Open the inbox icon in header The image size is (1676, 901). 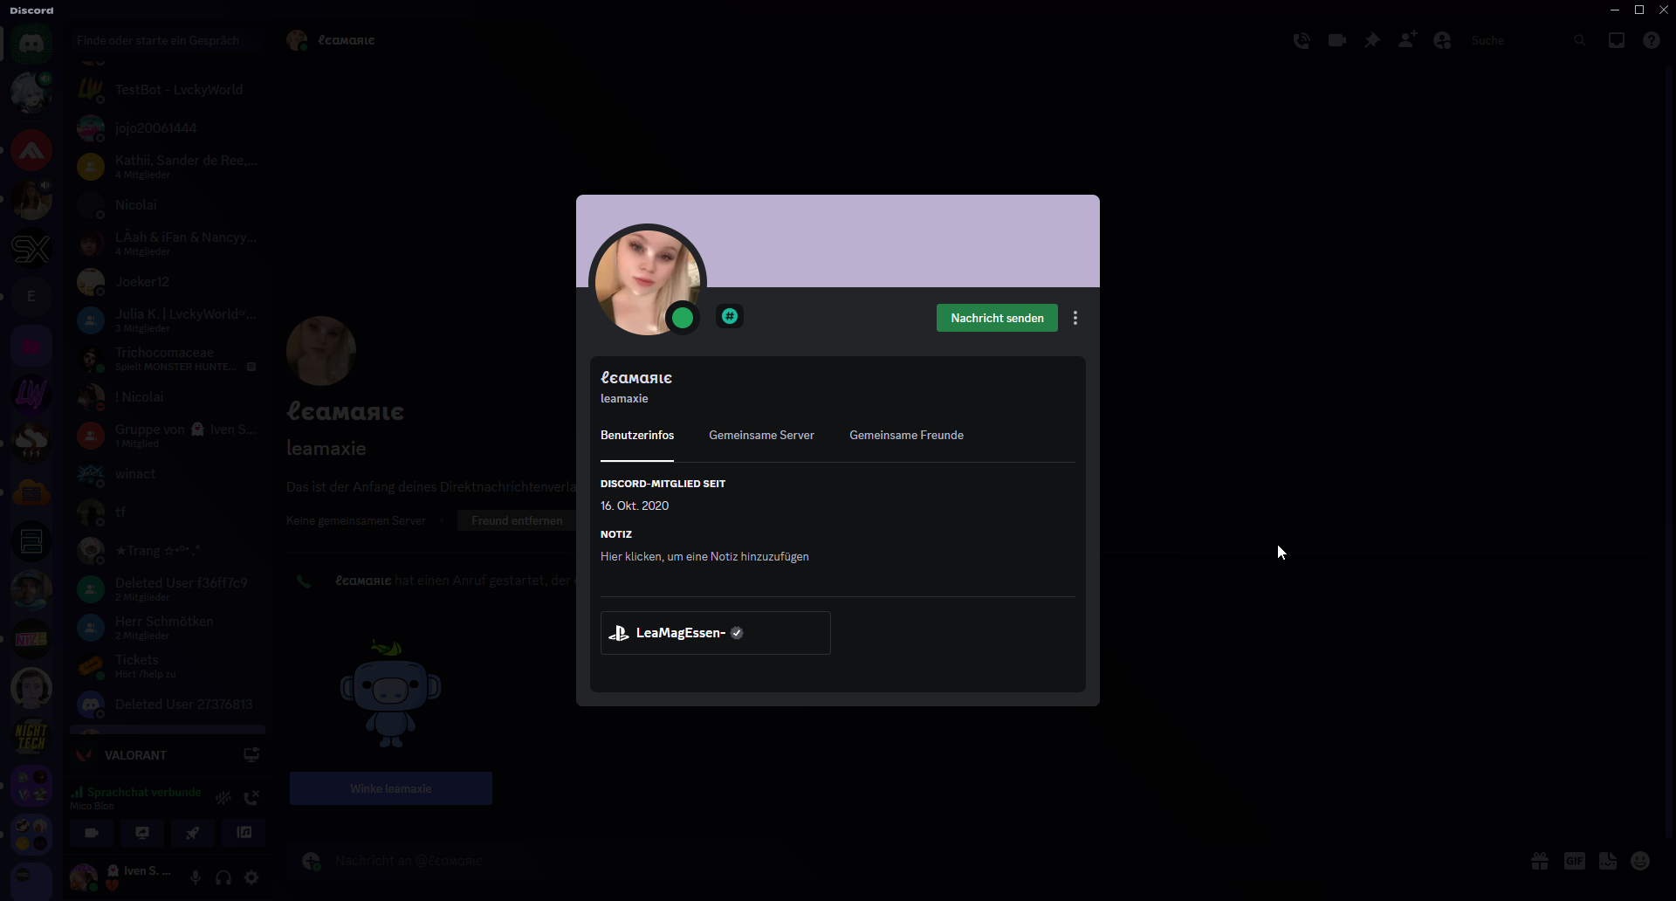tap(1616, 40)
